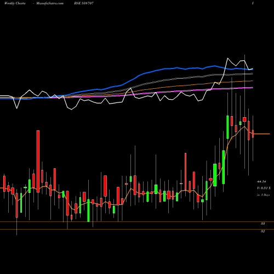Click the '44.14' price value
274x274 pixels.
click(x=261, y=181)
